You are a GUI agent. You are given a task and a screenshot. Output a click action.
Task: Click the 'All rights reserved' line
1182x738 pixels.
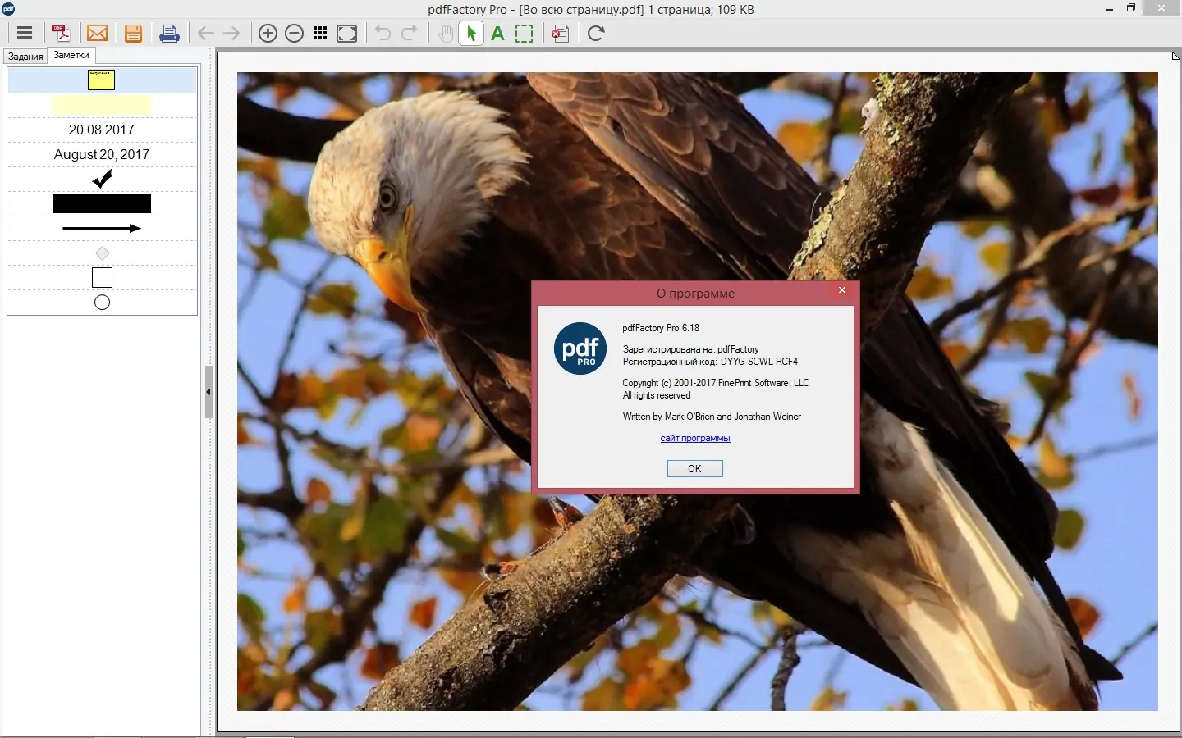657,395
